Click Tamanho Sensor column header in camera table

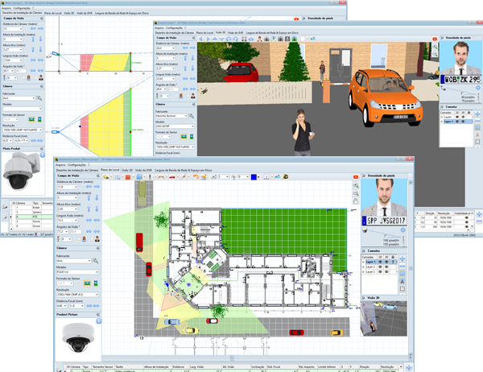click(x=103, y=366)
